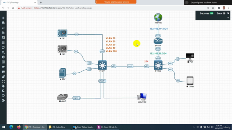Select the EDR router node
Viewport: 232px width, 130px height.
[x=158, y=41]
